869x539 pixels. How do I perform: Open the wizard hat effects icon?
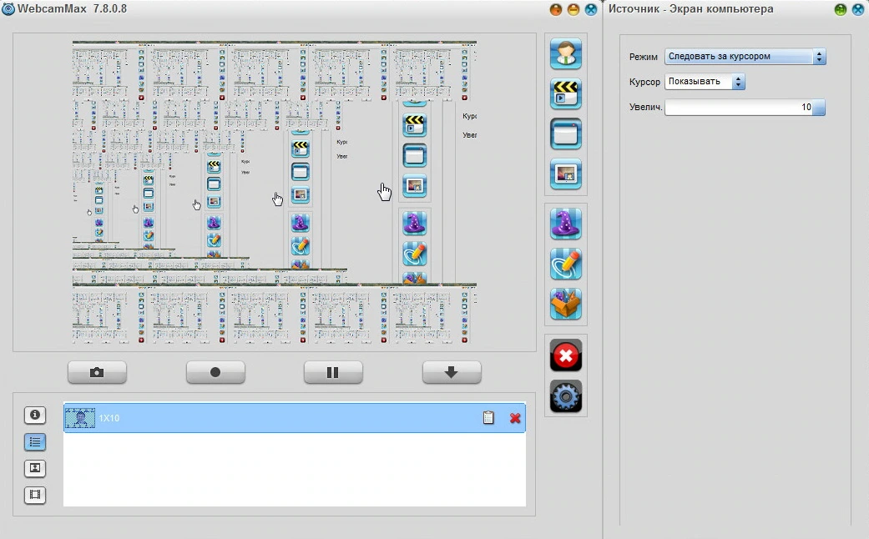point(566,224)
